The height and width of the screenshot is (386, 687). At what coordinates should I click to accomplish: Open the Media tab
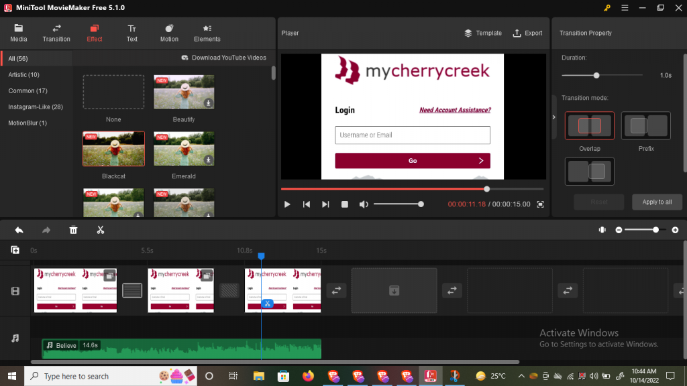tap(18, 34)
